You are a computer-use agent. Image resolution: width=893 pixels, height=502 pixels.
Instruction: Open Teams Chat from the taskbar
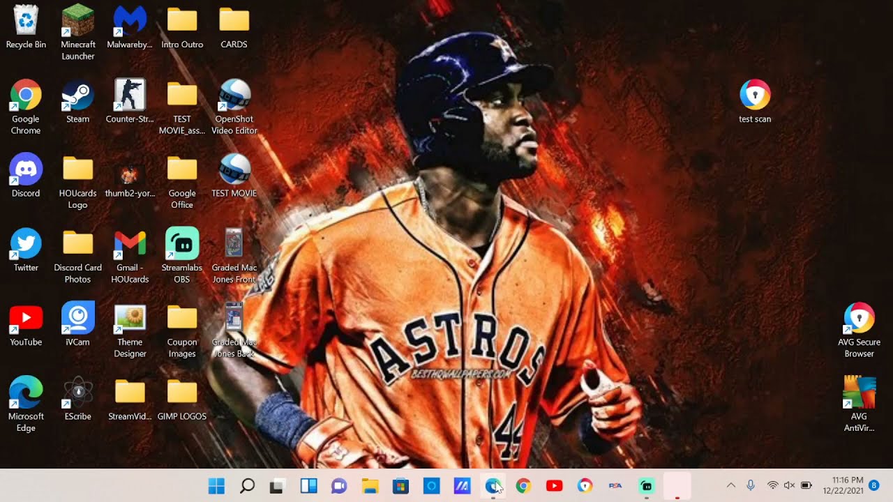tap(339, 486)
